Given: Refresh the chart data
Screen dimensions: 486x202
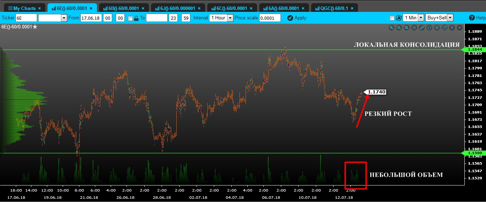Looking at the screenshot, I should point(429,28).
